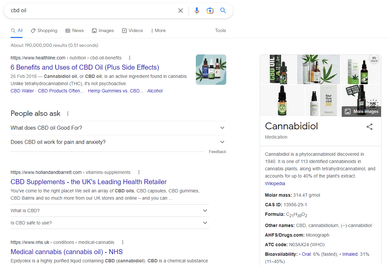
Task: Open the four five cbd product image
Action: [323, 100]
